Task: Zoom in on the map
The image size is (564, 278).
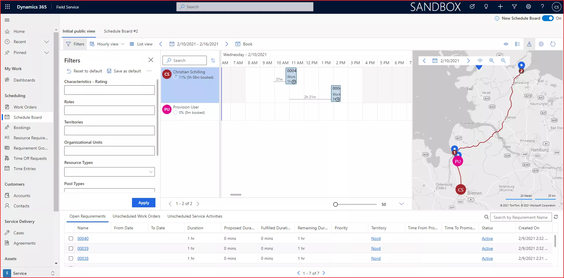Action: click(x=492, y=61)
